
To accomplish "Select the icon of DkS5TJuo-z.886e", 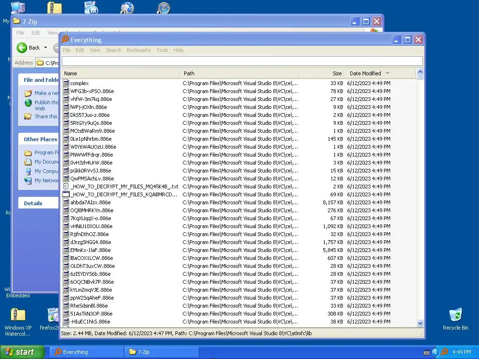I will click(65, 115).
